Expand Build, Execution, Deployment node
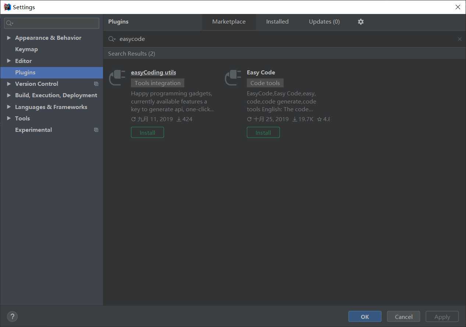The width and height of the screenshot is (466, 327). (9, 95)
